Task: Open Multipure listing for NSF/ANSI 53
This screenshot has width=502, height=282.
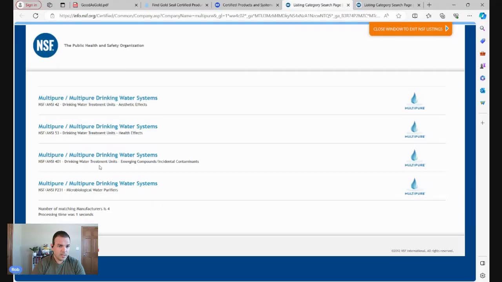Action: (98, 127)
